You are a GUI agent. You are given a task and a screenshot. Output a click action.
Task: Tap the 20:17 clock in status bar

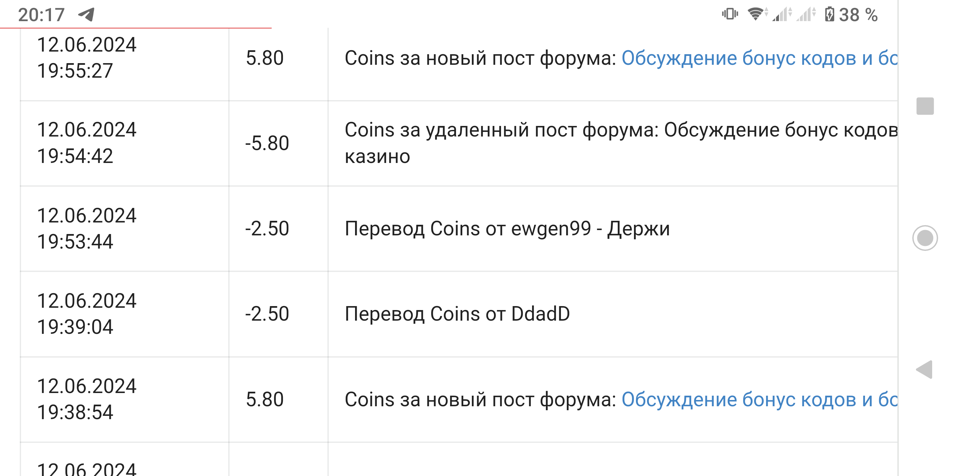41,15
